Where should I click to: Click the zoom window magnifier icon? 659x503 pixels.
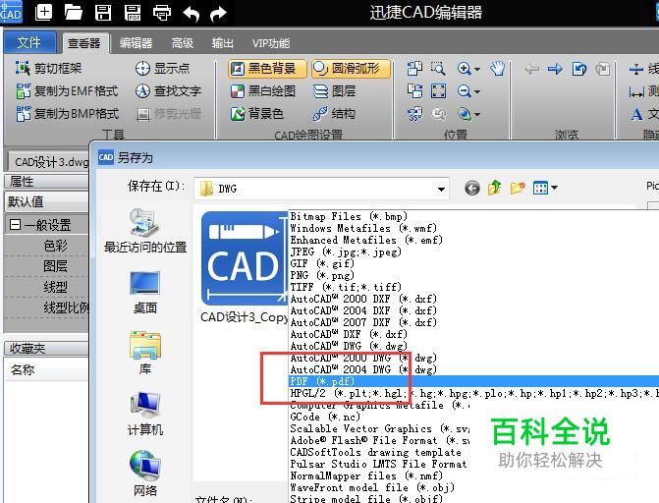coord(438,68)
